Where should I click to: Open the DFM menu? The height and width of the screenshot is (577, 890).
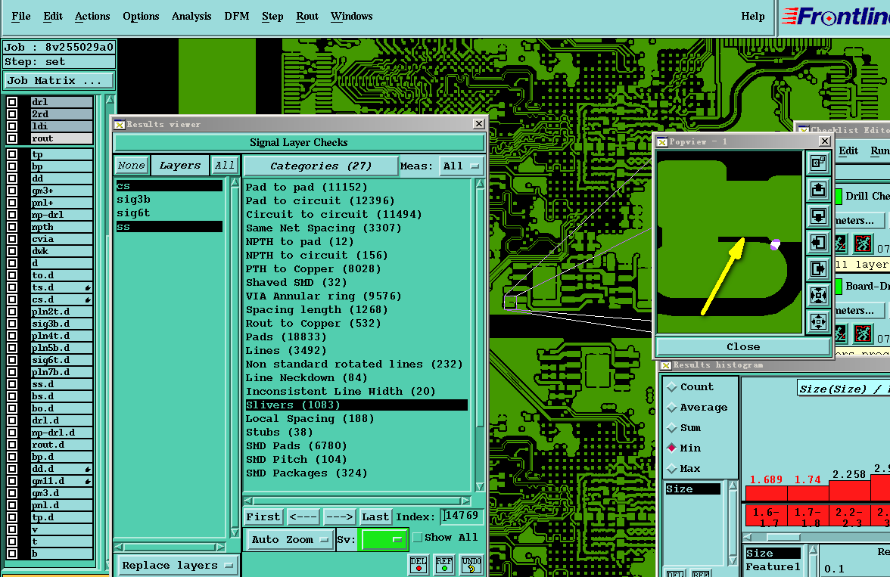[x=237, y=17]
